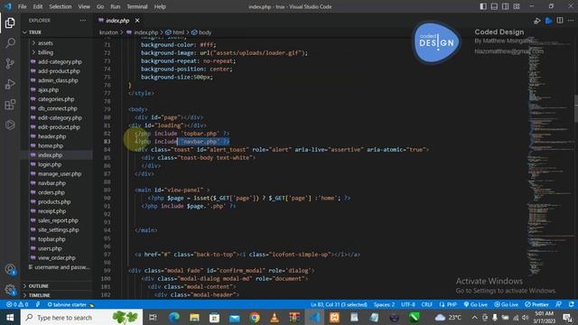Click UTF-8 encoding in status bar

pos(407,305)
